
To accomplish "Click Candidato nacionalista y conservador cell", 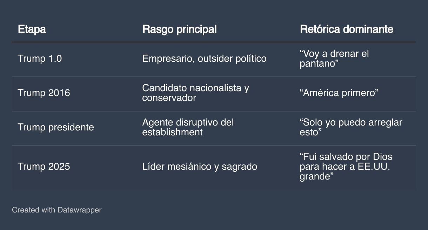I will (195, 93).
